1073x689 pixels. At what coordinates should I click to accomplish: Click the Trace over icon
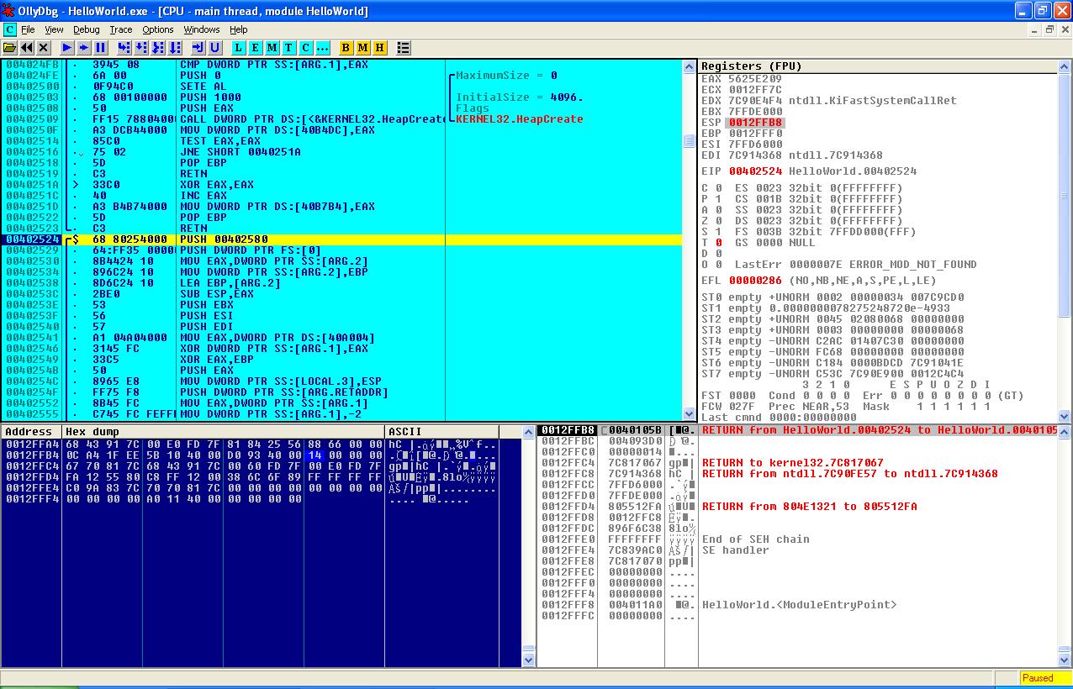point(175,48)
